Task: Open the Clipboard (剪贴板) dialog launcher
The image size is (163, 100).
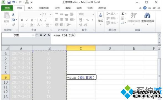Action: (x=17, y=30)
